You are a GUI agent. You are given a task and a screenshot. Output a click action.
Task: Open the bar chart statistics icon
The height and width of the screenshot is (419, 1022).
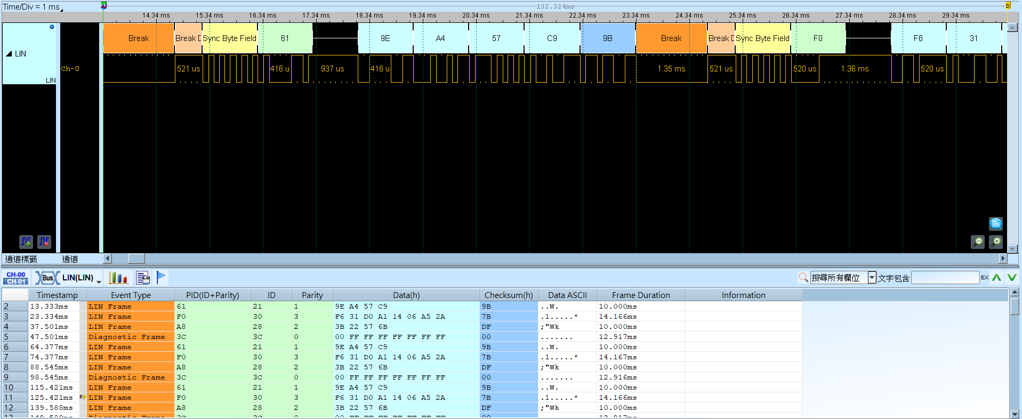tap(118, 278)
